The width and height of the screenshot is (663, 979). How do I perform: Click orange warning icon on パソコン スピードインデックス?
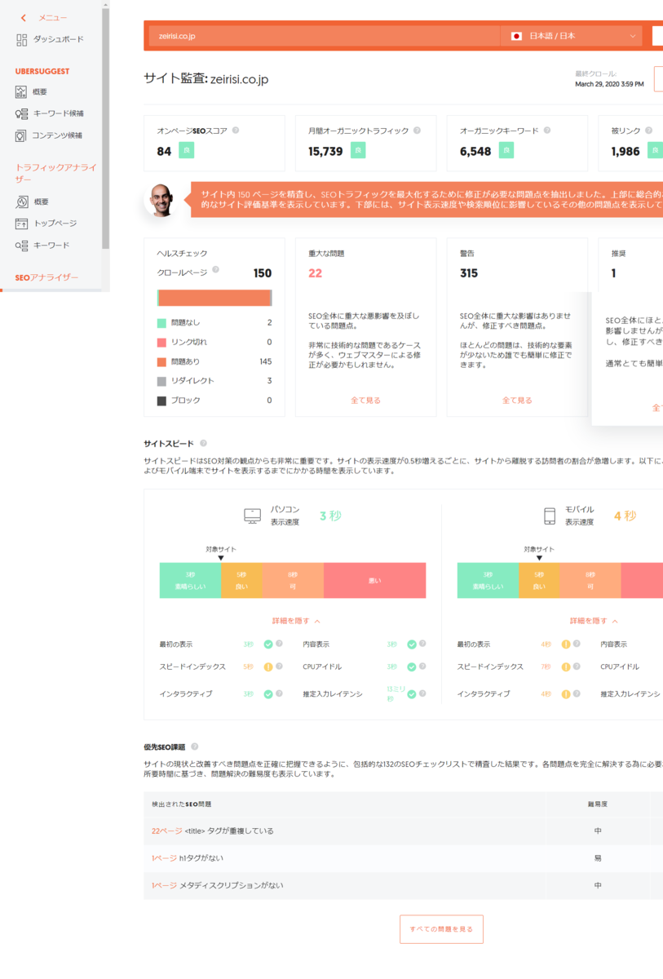tap(267, 667)
